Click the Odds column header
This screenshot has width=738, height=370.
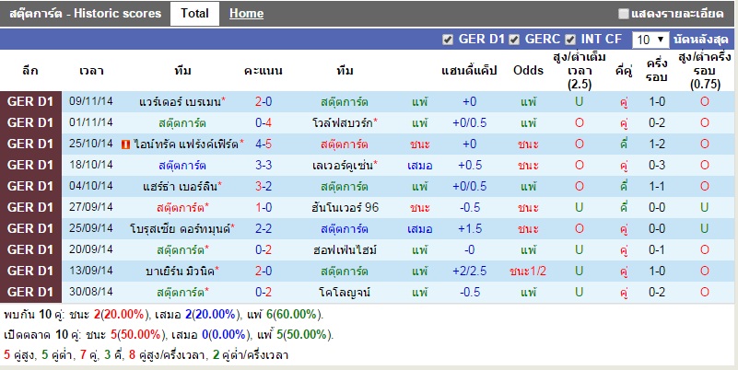tap(528, 71)
